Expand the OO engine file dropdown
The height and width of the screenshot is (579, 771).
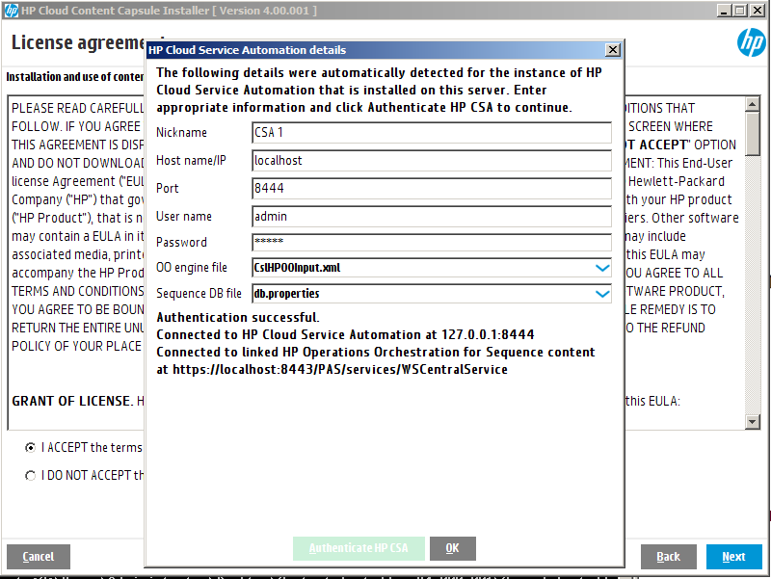602,268
